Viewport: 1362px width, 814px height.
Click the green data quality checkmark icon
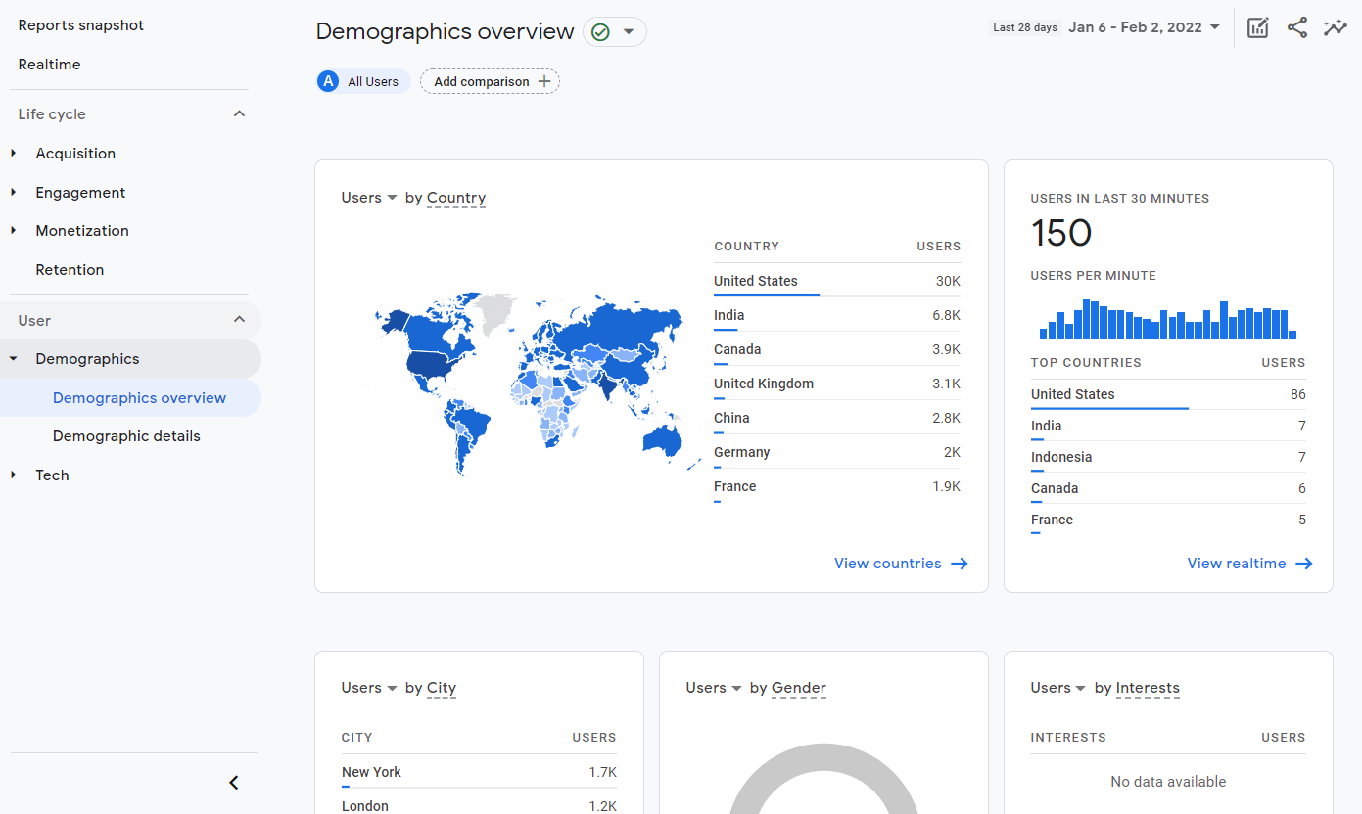600,31
